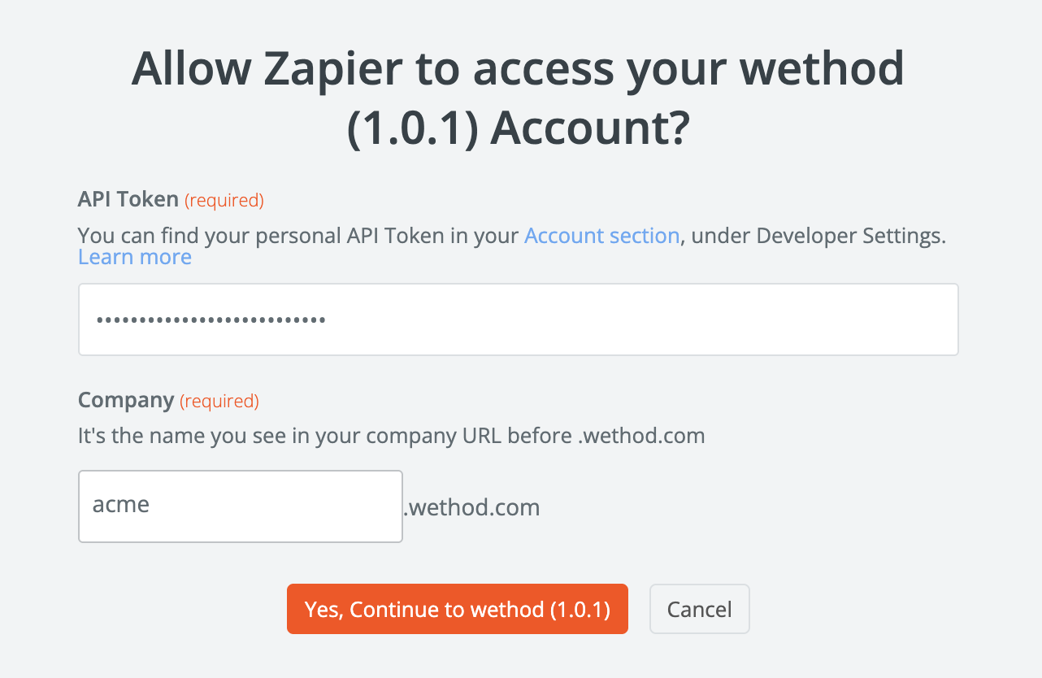Click the company URL helper description
The height and width of the screenshot is (678, 1042).
tap(391, 436)
